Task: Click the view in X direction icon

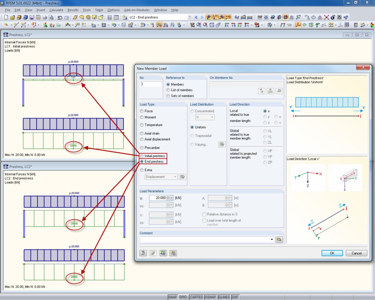Action: click(227, 25)
